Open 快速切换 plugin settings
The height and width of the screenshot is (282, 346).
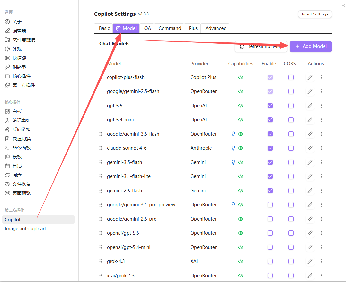click(x=22, y=139)
